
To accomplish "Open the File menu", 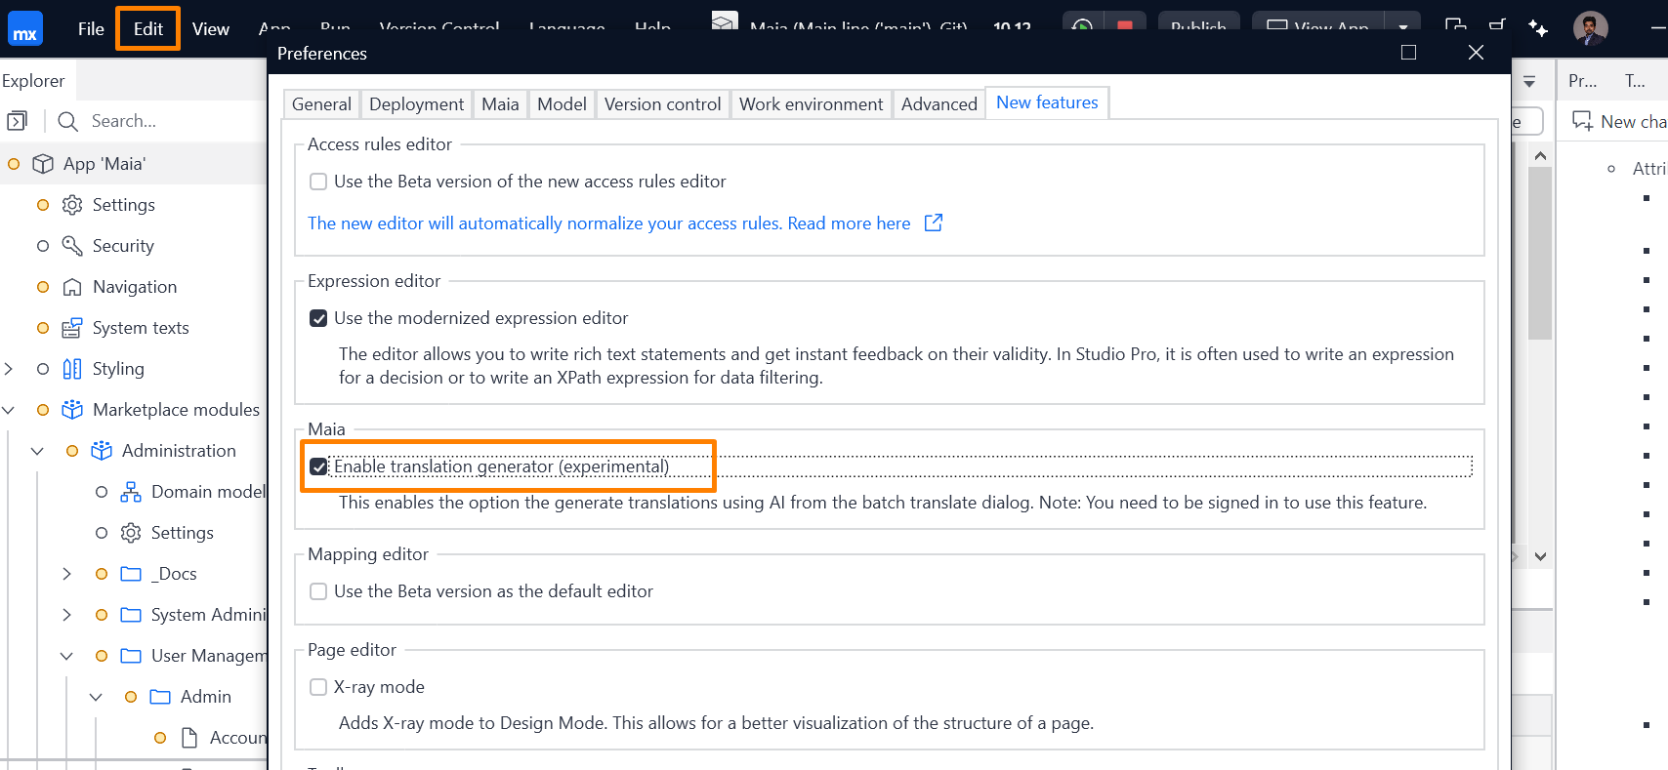I will 91,29.
